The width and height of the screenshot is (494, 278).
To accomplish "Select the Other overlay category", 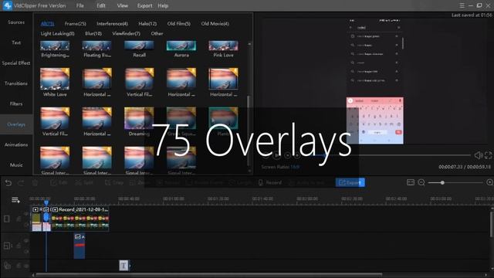I will (x=157, y=33).
